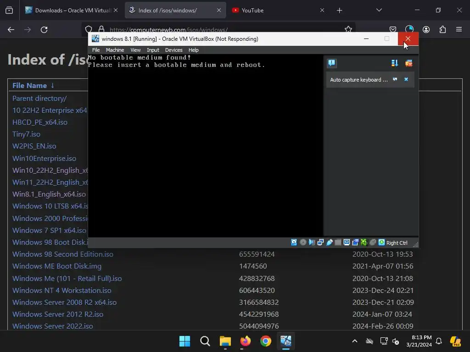470x352 pixels.
Task: Open HBCD_PE_x64.iso link
Action: coord(40,122)
